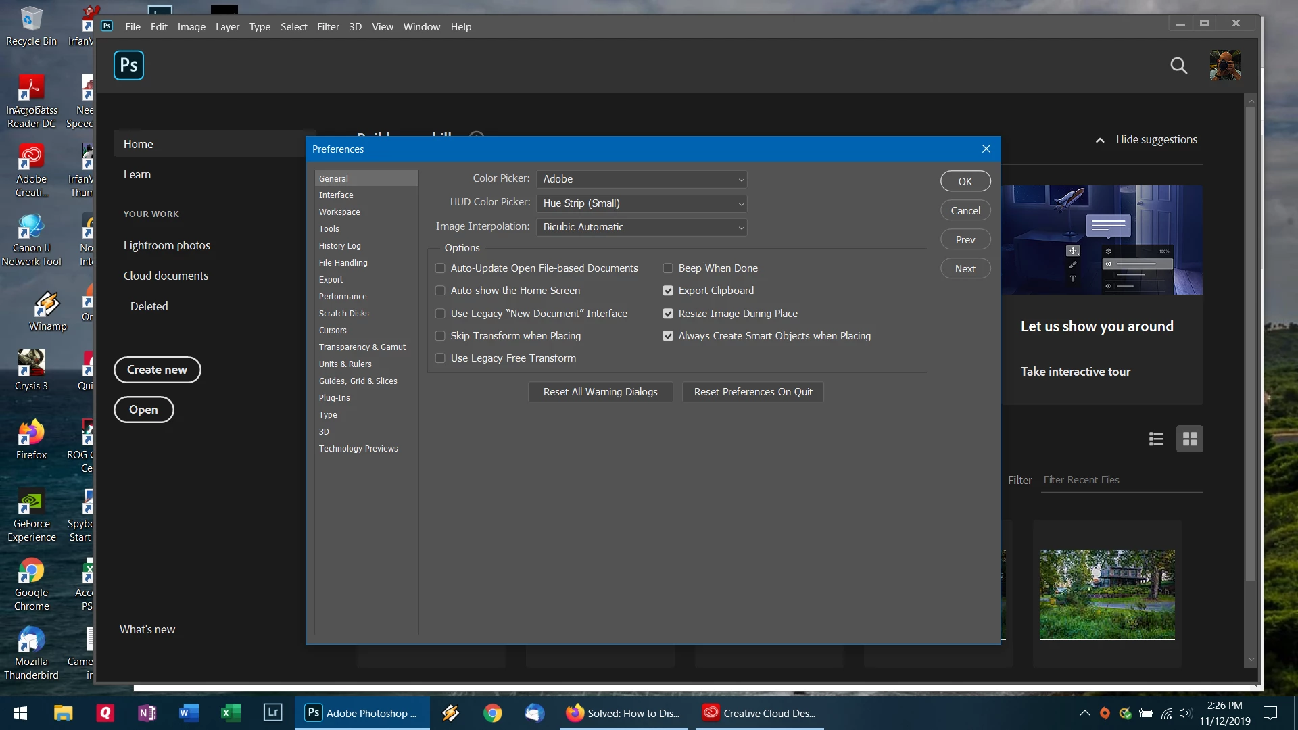Open the Windows Start menu
This screenshot has width=1298, height=730.
pyautogui.click(x=20, y=713)
